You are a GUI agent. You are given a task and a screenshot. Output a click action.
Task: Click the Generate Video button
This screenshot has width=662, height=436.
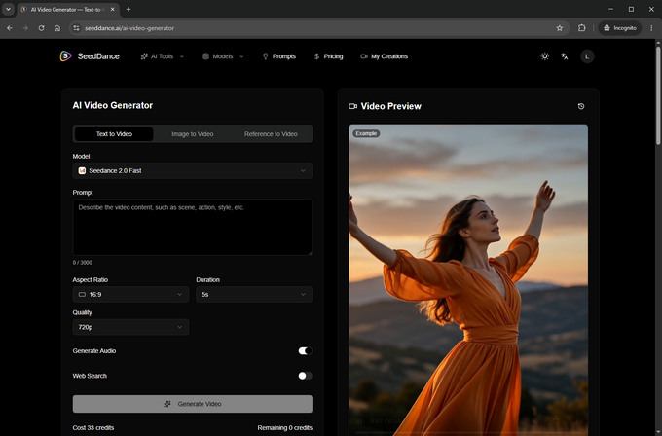(193, 404)
